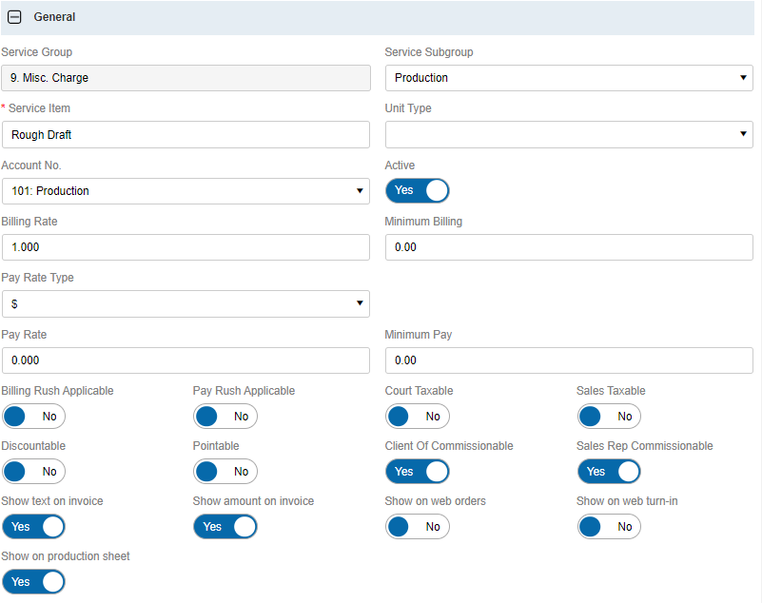Disable Client Of Commissionable toggle

pos(417,472)
